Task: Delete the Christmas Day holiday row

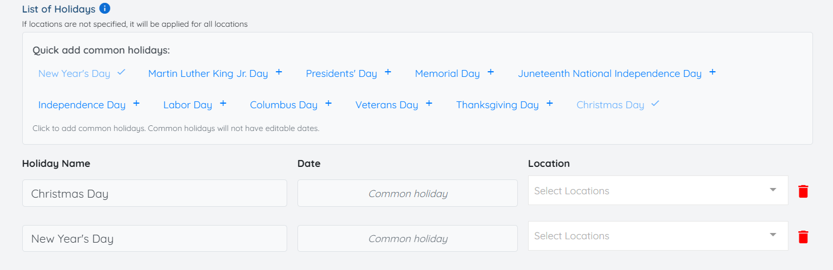Action: (803, 191)
